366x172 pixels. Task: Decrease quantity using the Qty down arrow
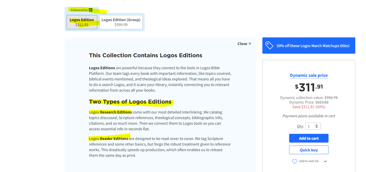coord(317,127)
